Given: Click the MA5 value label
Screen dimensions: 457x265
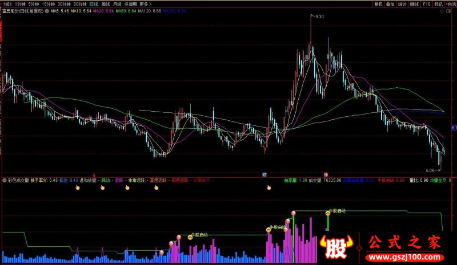Looking at the screenshot, I should (59, 11).
